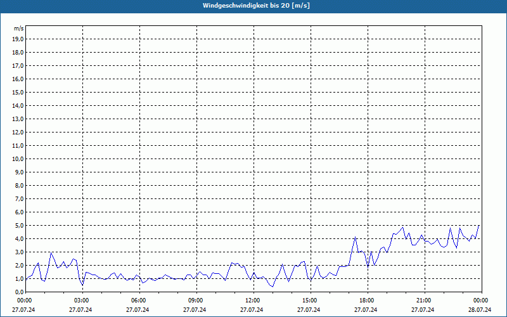Click the 12,0 y-axis label
The width and height of the screenshot is (507, 317).
tap(18, 133)
